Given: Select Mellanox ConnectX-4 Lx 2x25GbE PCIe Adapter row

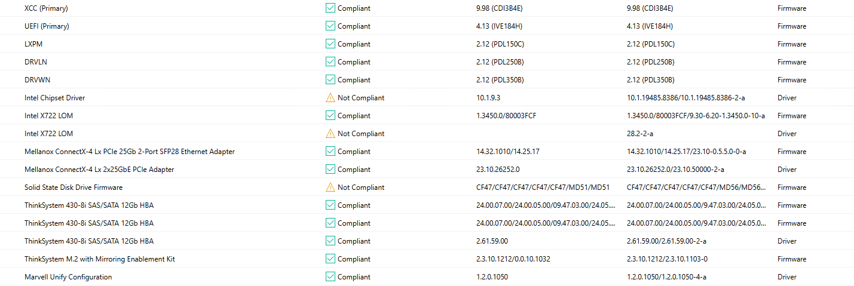Looking at the screenshot, I should pos(99,170).
